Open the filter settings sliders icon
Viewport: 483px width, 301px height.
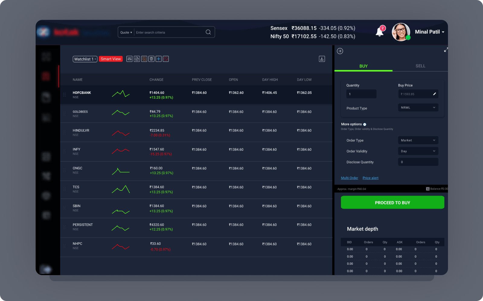tap(130, 59)
